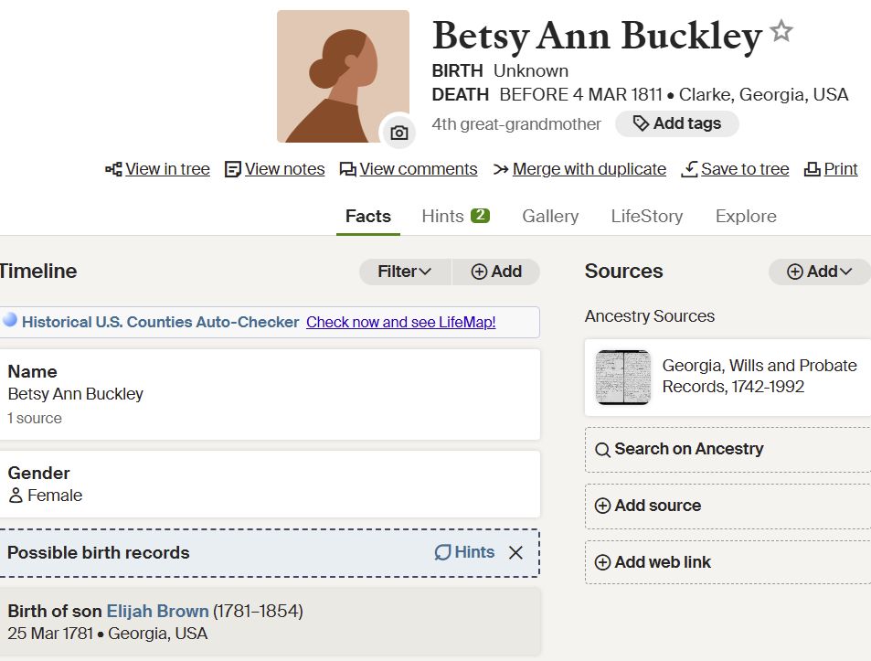Expand the Add dropdown in Sources panel
Screen dimensions: 871x661
(x=819, y=272)
